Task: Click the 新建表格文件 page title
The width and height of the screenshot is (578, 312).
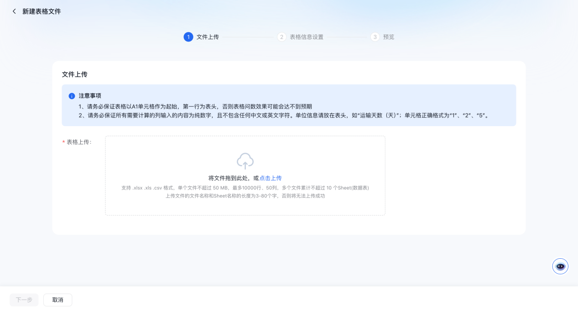Action: point(42,11)
